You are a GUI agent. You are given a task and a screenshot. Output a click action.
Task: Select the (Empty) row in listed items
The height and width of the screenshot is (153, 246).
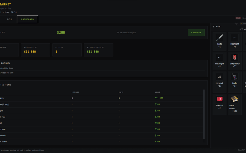click(101, 104)
